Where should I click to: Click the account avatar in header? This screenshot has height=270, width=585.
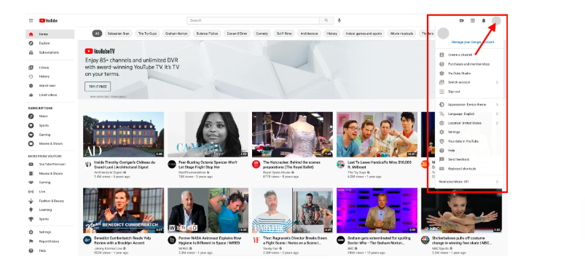point(496,21)
